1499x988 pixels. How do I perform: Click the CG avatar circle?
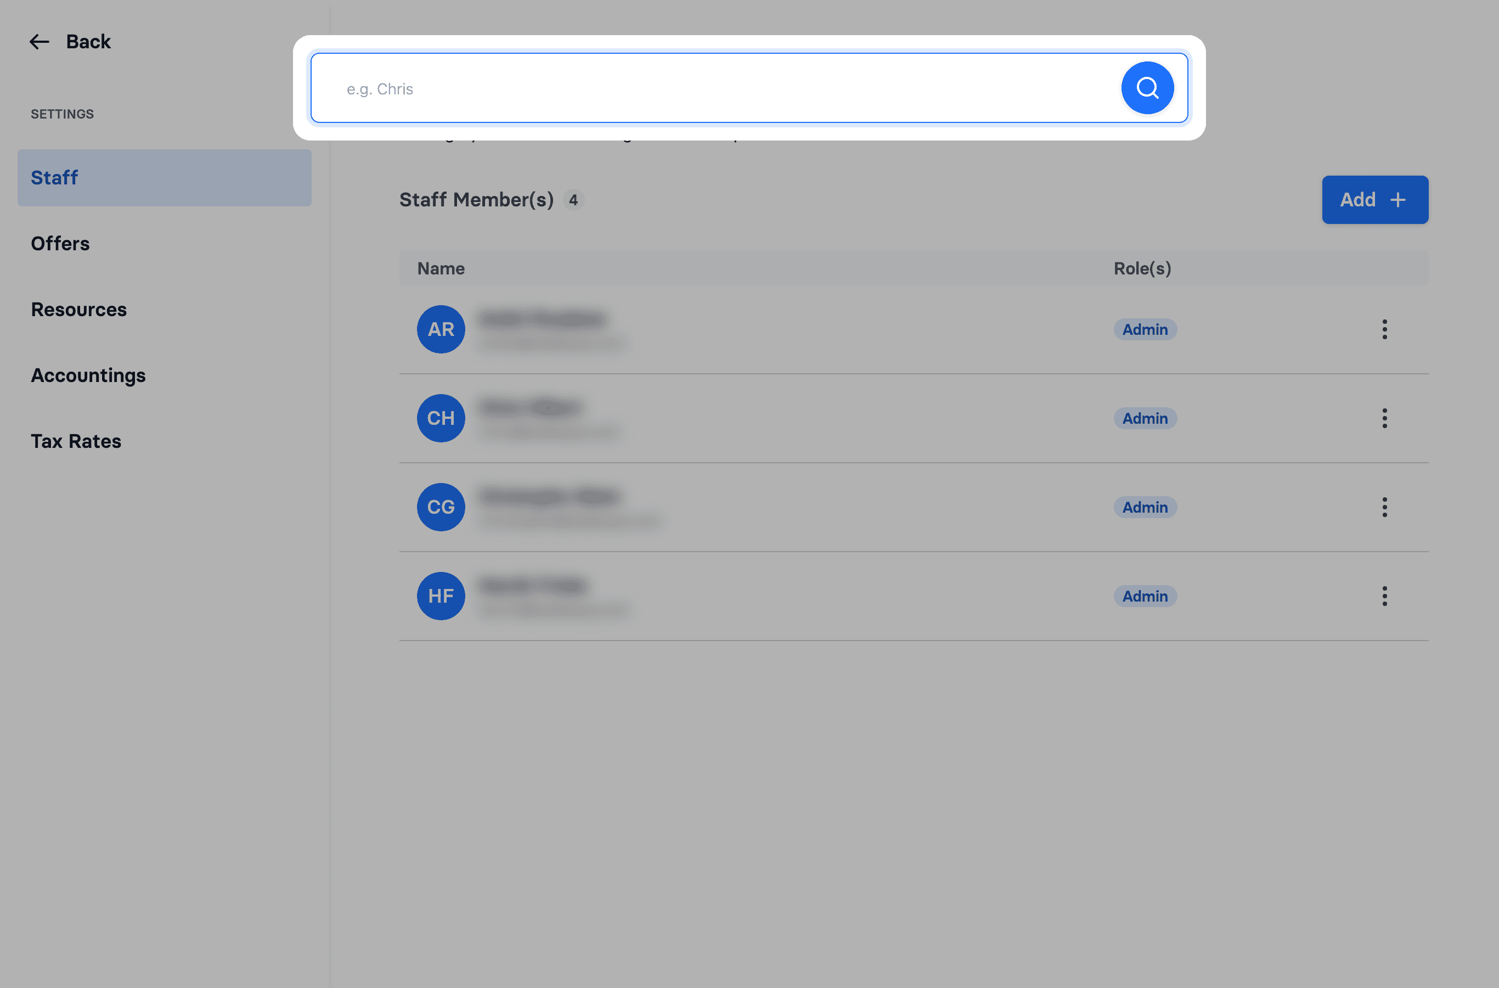pos(441,507)
